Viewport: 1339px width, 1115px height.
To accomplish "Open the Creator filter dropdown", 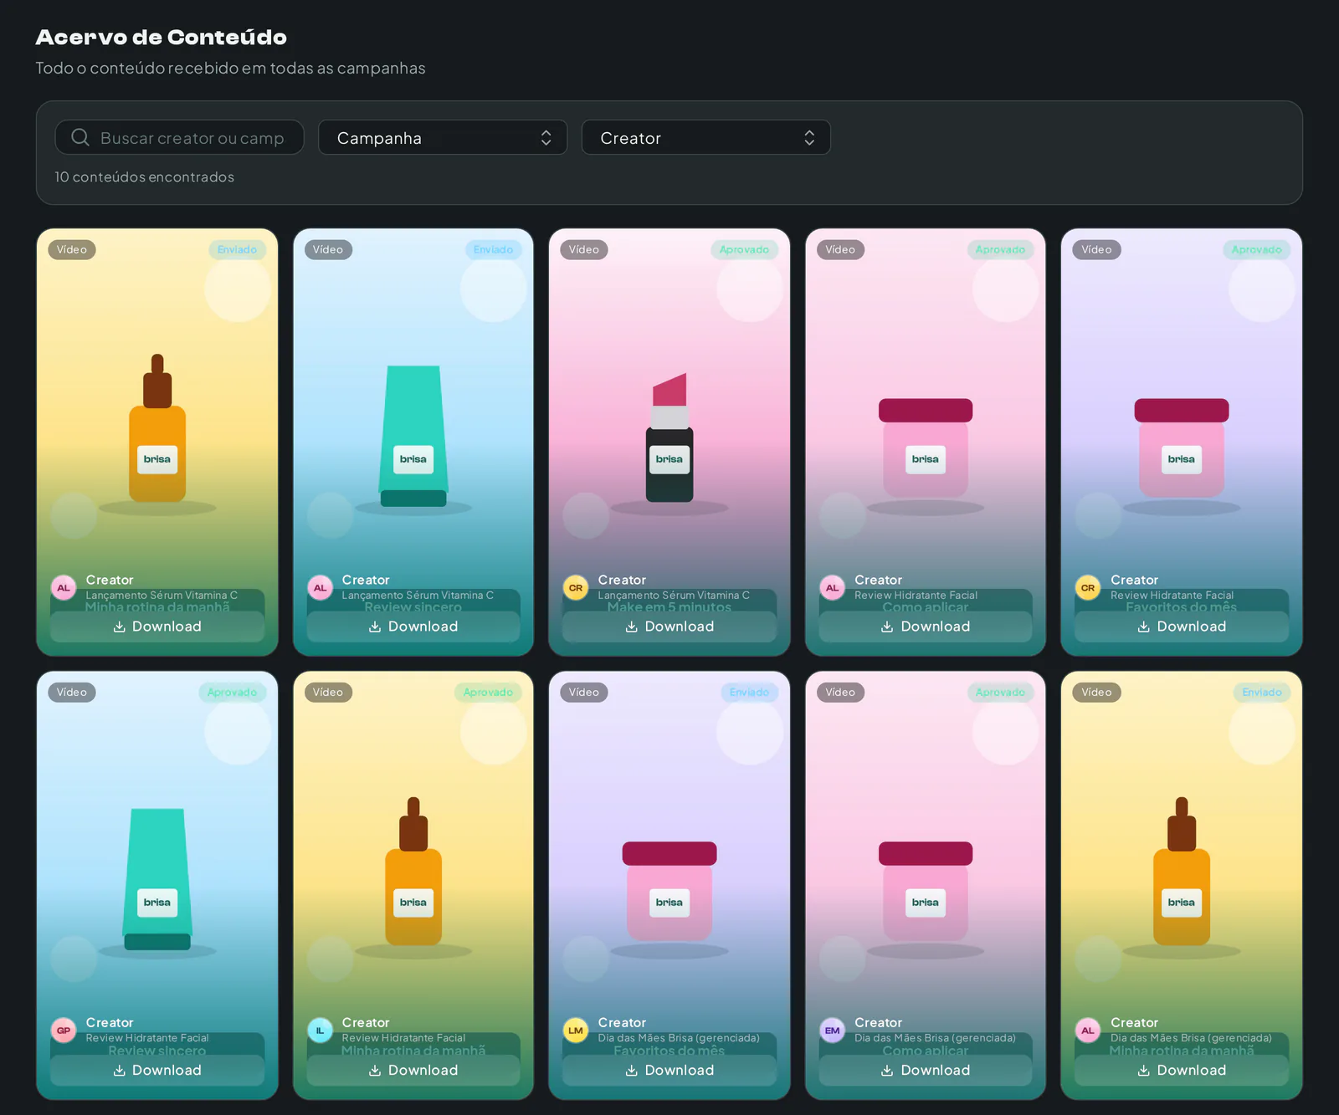I will [x=705, y=137].
